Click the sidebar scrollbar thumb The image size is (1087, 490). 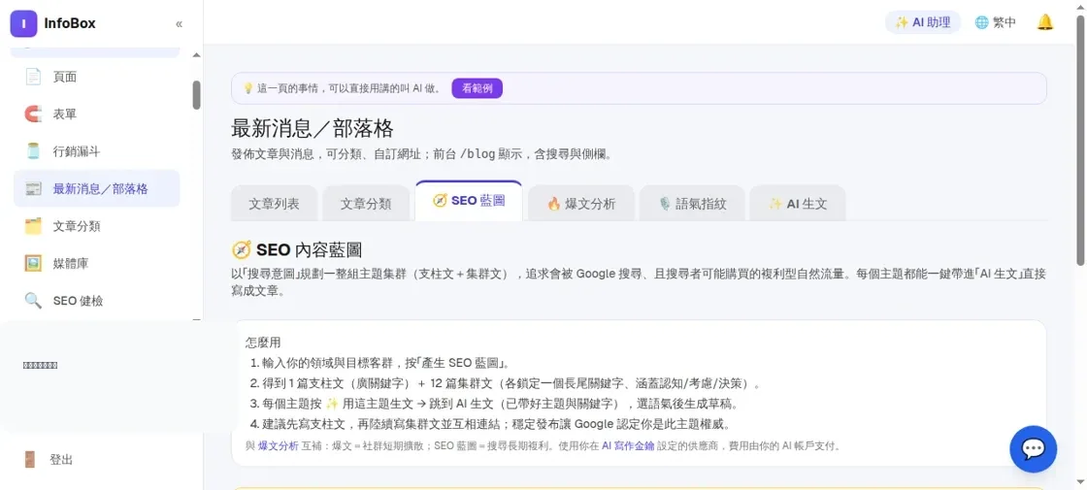196,95
